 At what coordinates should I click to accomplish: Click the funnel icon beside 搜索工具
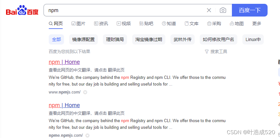(x=207, y=52)
